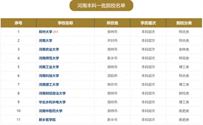The width and height of the screenshot is (203, 125).
Task: Click serial number 8 for 河南财经政法大学
Action: coord(18,93)
